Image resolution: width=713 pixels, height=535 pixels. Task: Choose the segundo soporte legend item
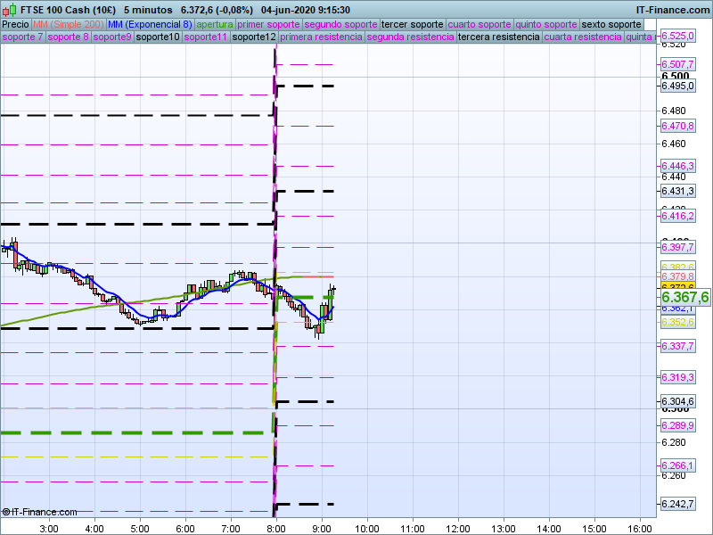click(341, 24)
